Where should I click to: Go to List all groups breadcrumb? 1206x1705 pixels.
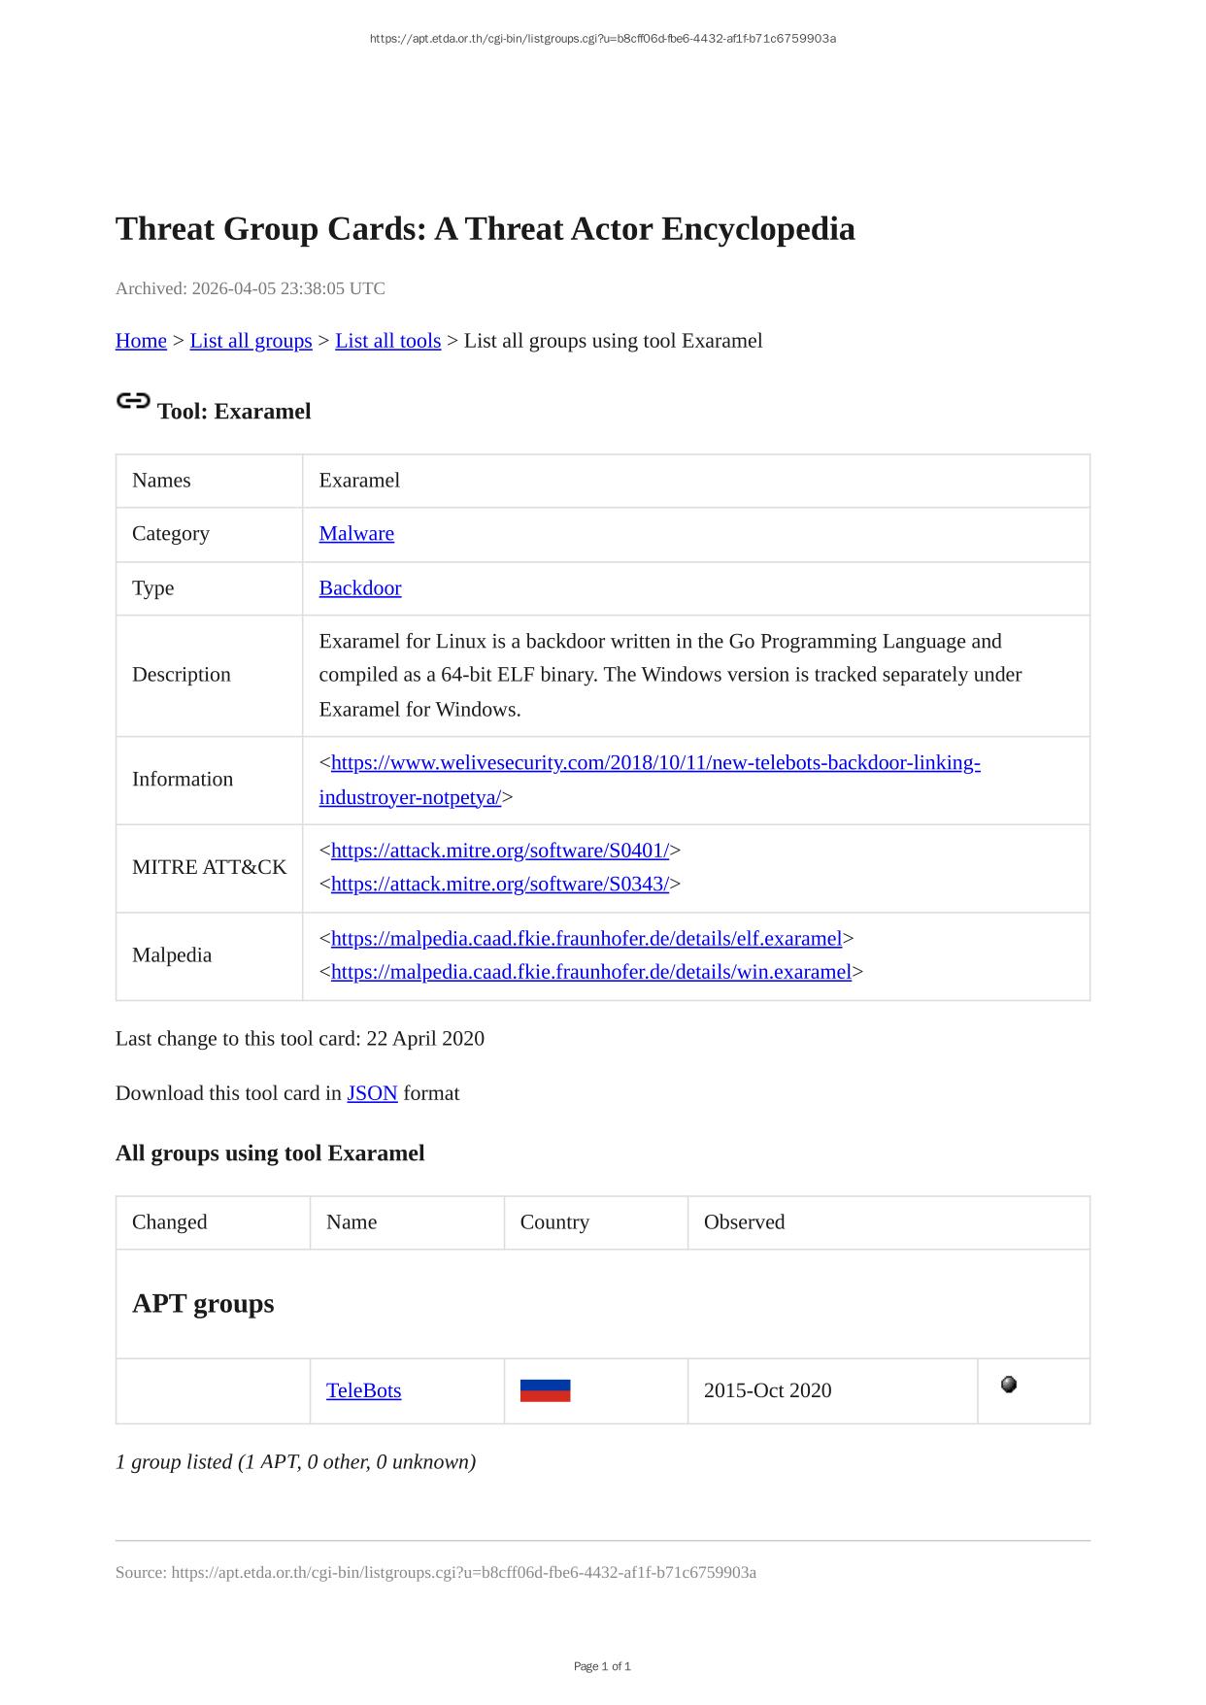click(251, 341)
